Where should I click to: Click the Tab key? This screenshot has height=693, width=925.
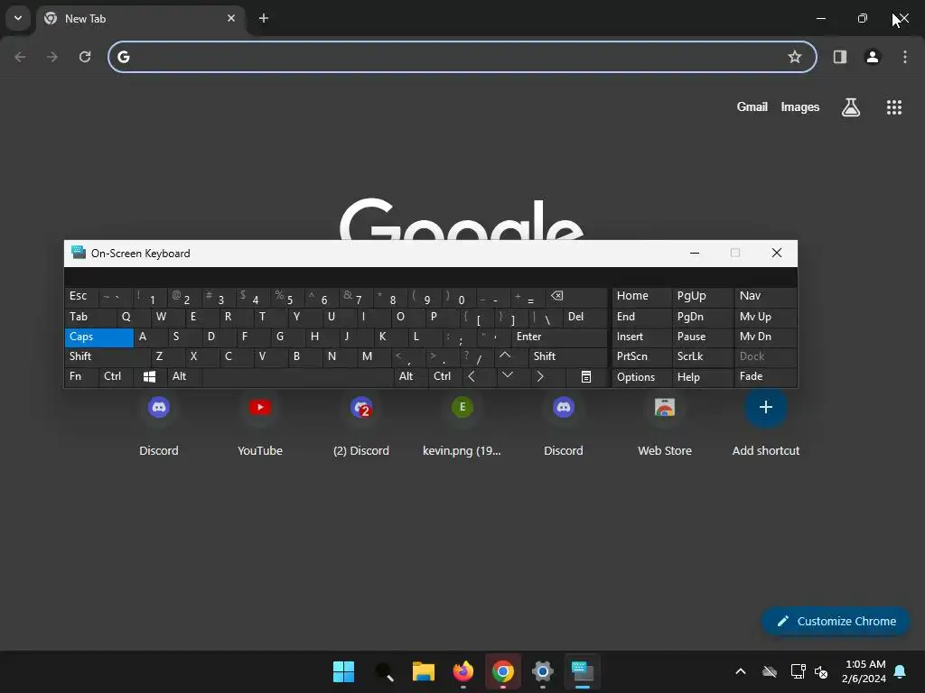coord(89,317)
